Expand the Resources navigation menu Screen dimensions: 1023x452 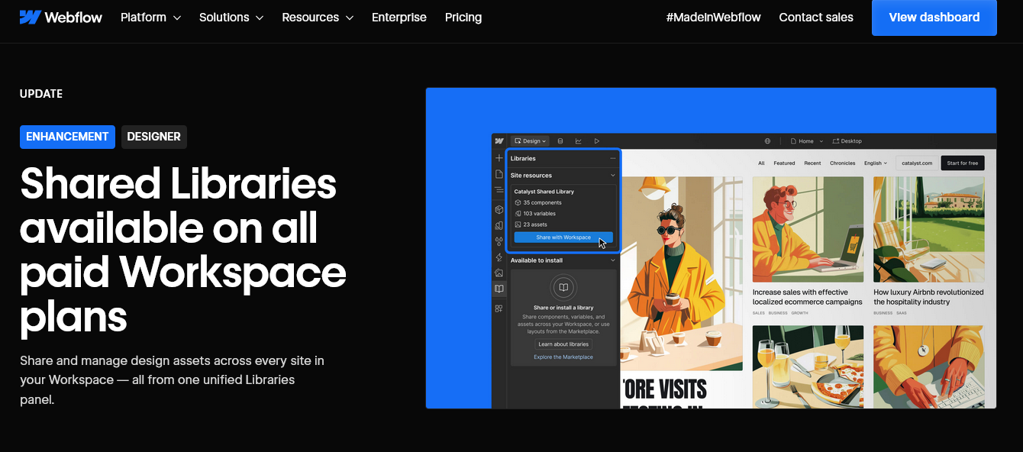[318, 17]
